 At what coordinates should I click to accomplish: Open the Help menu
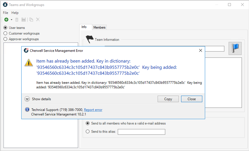pos(15,13)
